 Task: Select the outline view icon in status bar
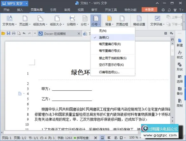(x=109, y=138)
